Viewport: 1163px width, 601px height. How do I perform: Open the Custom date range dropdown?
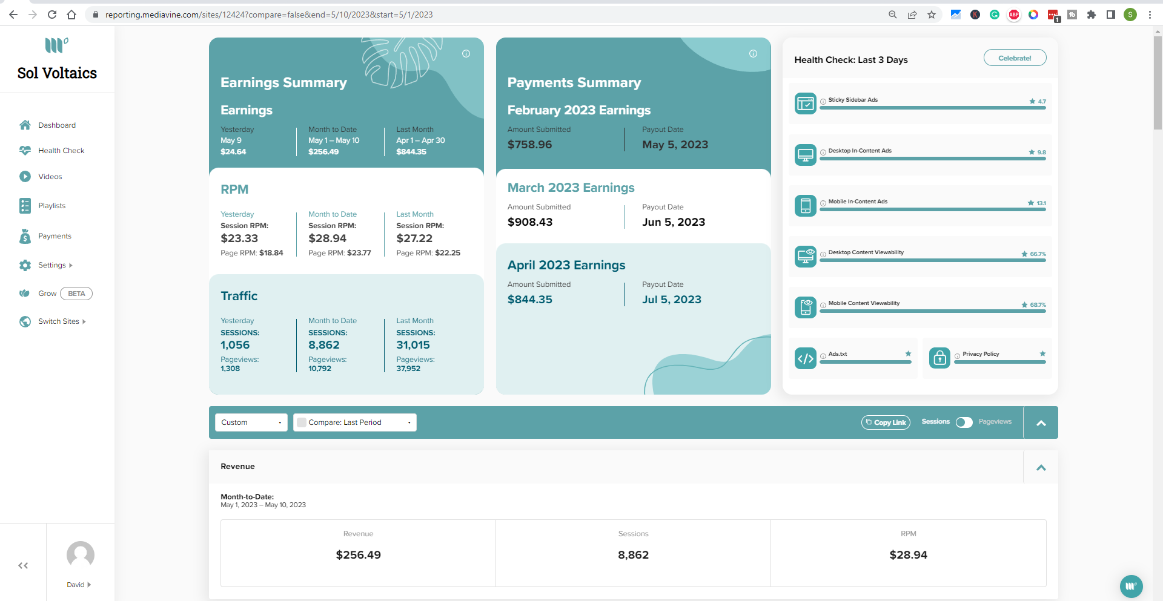coord(251,422)
